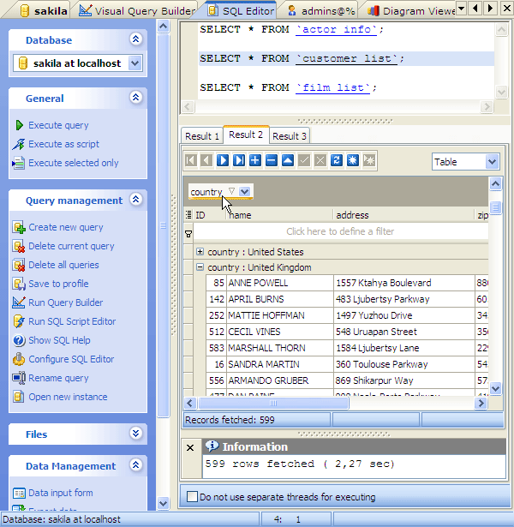
Task: Collapse the country : United Kingdom group
Action: click(x=200, y=267)
